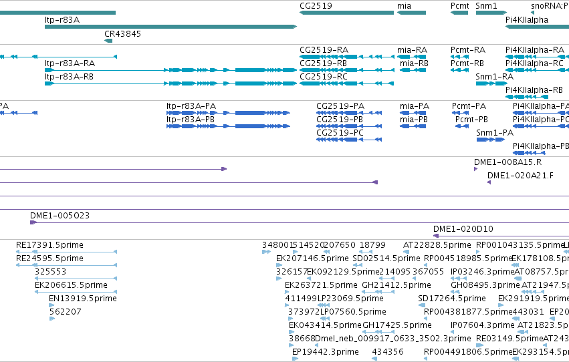Select EST 434356

388,352
